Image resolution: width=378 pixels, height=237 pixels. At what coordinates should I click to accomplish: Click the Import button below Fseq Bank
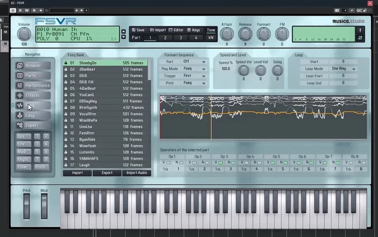(x=77, y=173)
